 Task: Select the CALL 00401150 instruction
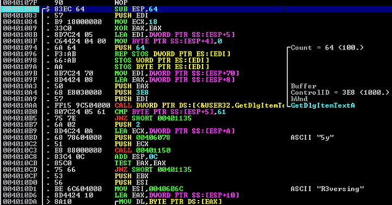143,150
